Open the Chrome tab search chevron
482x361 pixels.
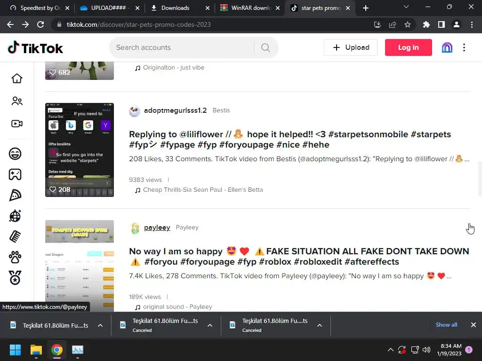406,7
